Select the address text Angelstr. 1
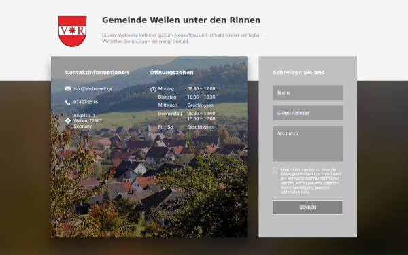 [84, 116]
